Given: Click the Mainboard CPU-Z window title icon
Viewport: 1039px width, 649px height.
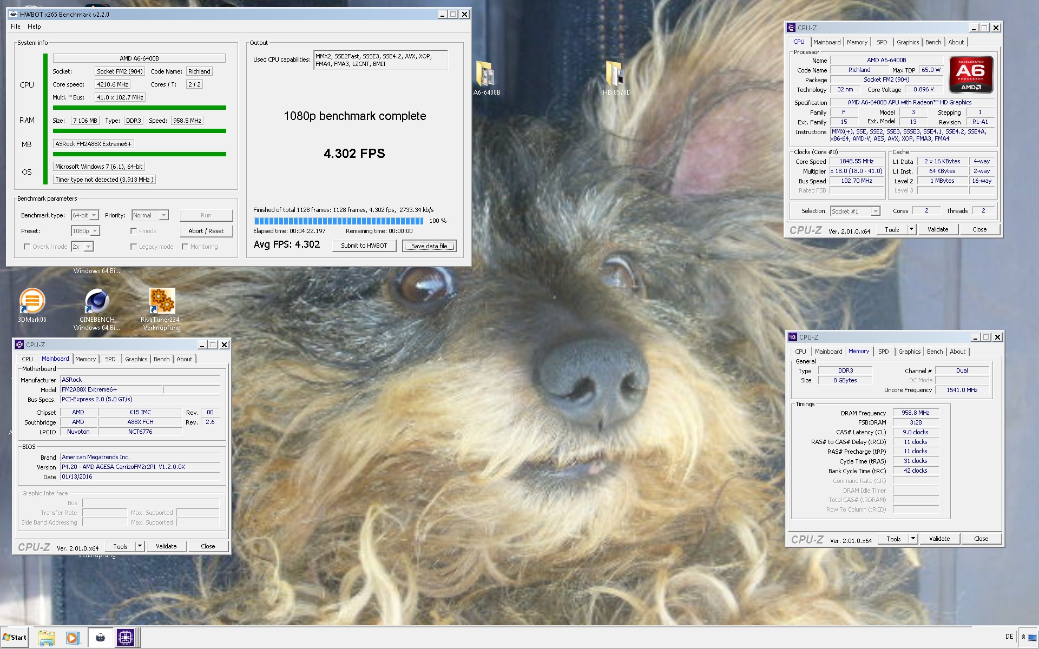Looking at the screenshot, I should coord(19,345).
